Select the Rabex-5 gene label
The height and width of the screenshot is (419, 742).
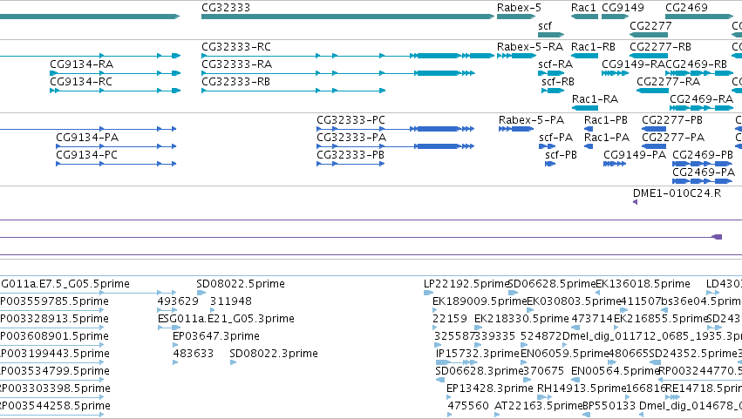click(519, 8)
